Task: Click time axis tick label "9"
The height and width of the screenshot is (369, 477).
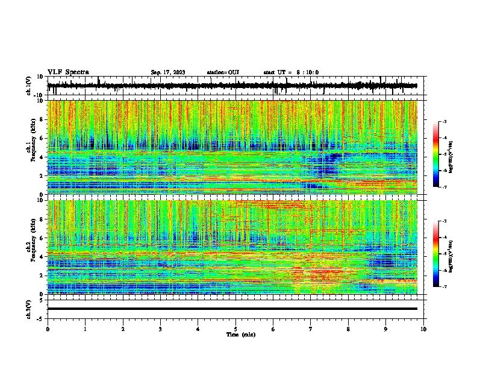Action: click(x=385, y=329)
